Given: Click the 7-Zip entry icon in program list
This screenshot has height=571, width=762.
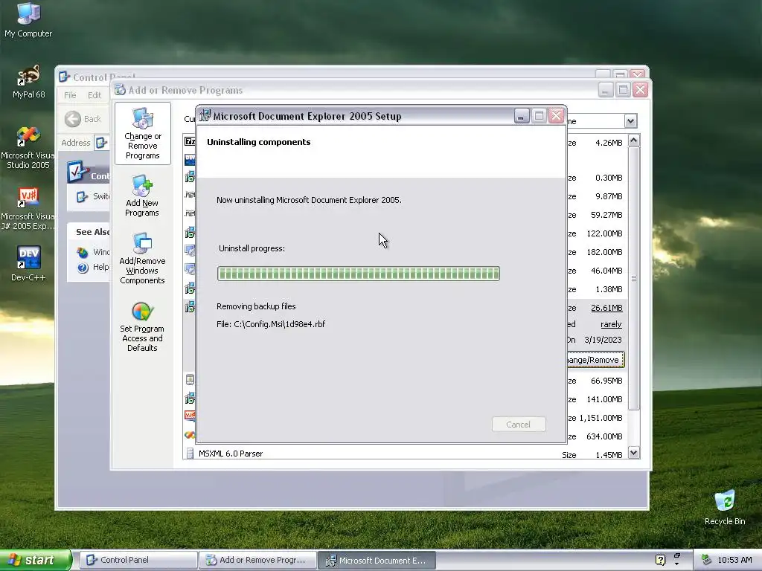Looking at the screenshot, I should (x=190, y=141).
